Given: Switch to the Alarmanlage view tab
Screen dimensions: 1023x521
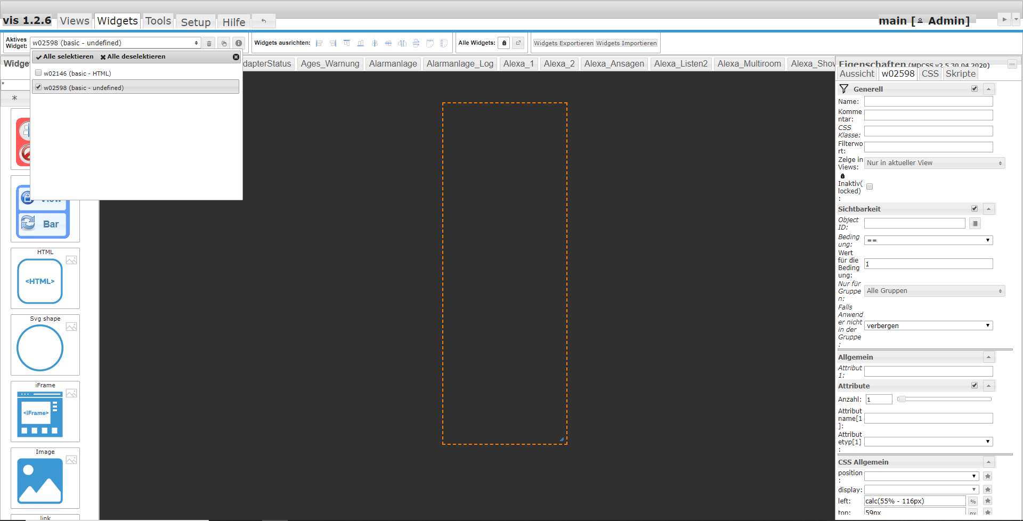Looking at the screenshot, I should [x=393, y=64].
